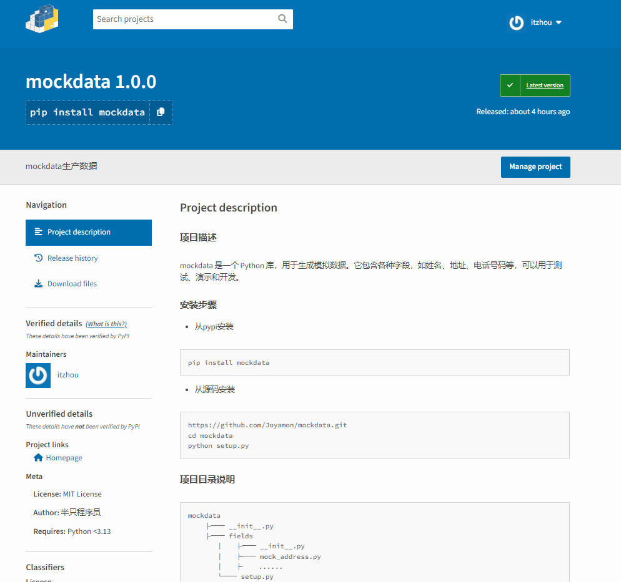Click the '从pypi安装' bullet item
The height and width of the screenshot is (582, 621).
(x=214, y=327)
